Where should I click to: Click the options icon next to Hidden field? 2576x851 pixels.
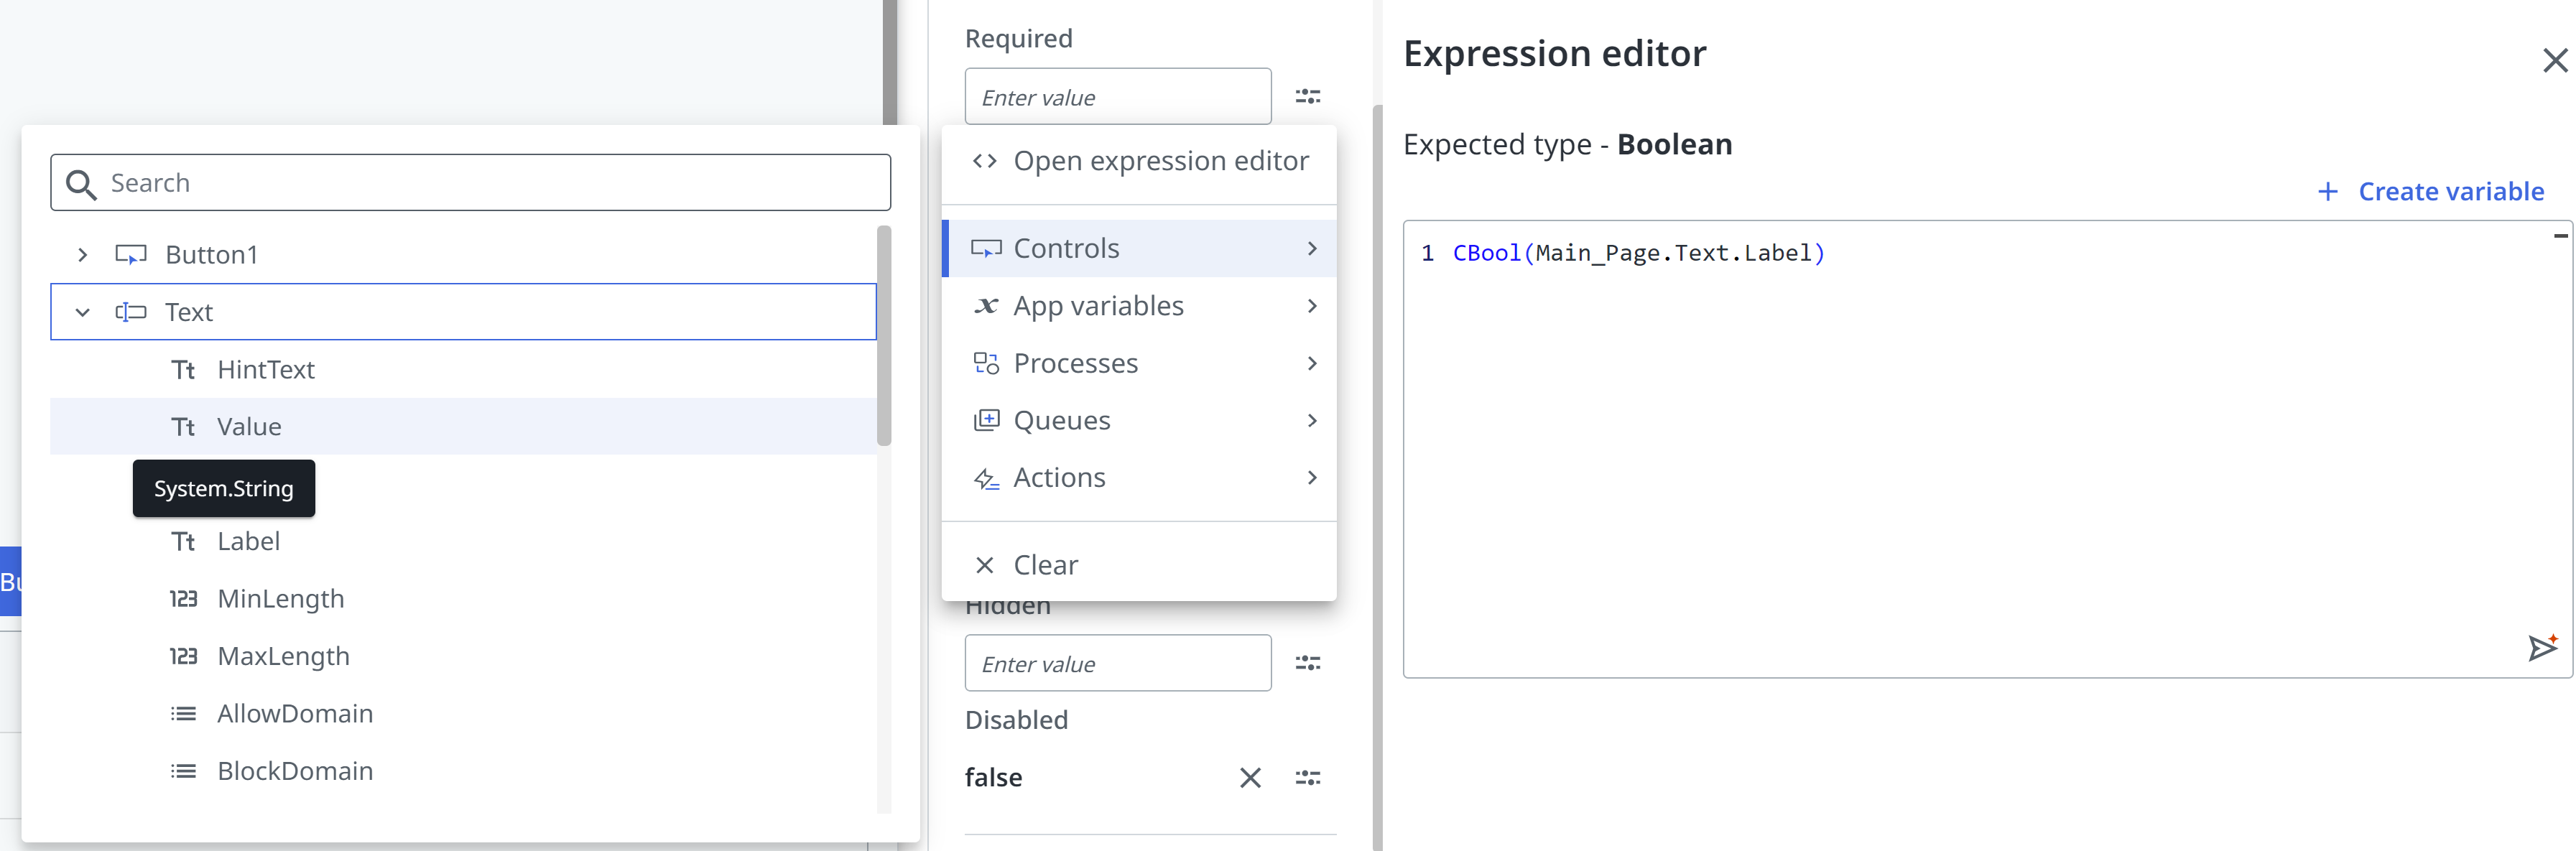pyautogui.click(x=1307, y=663)
